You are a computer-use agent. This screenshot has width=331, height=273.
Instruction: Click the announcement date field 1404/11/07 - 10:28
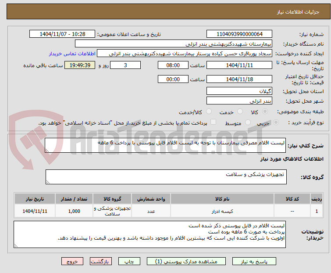(x=62, y=34)
